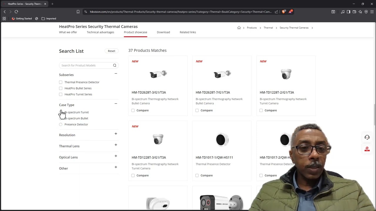Select the Bi-spectrum Turret case type
376x211 pixels.
click(x=61, y=112)
